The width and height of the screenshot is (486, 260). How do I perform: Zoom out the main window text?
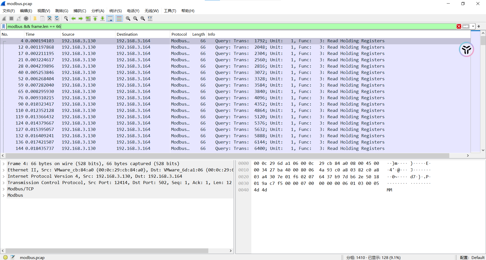(x=135, y=18)
